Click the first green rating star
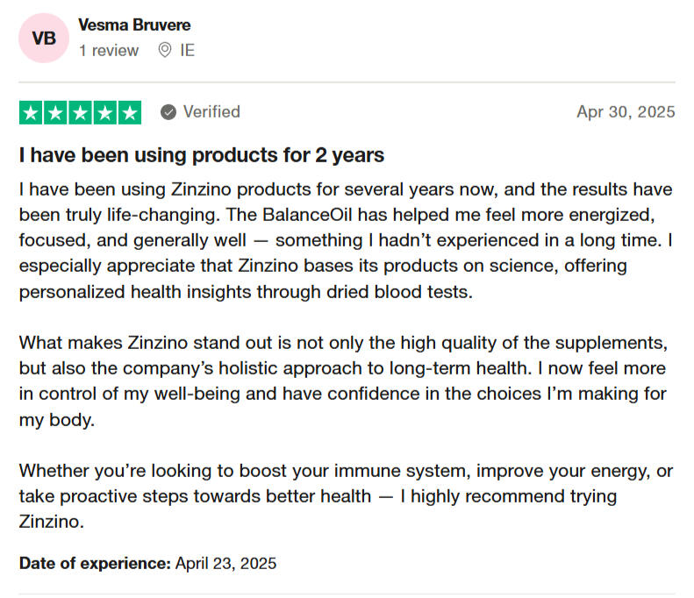This screenshot has width=694, height=598. (31, 112)
